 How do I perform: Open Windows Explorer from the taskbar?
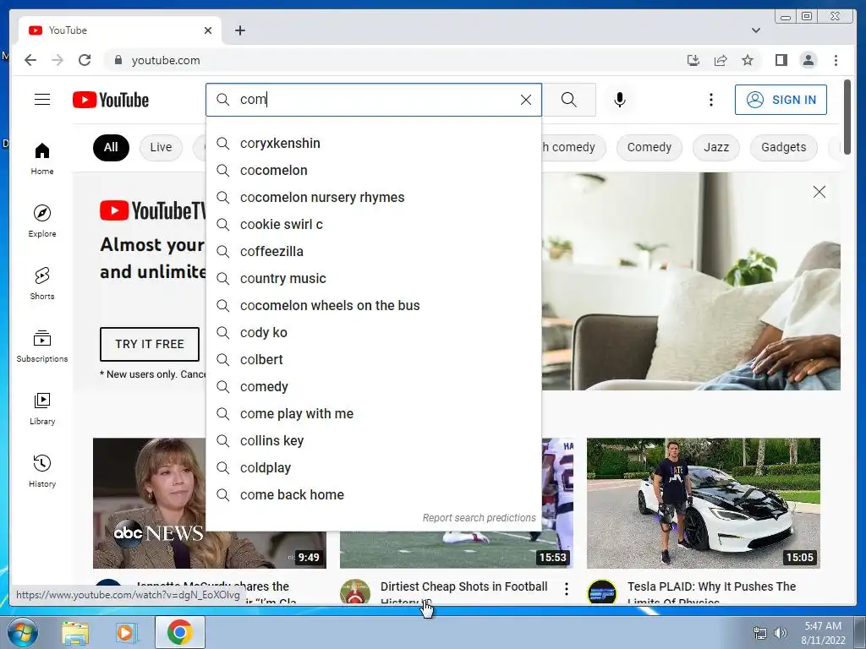[x=75, y=632]
